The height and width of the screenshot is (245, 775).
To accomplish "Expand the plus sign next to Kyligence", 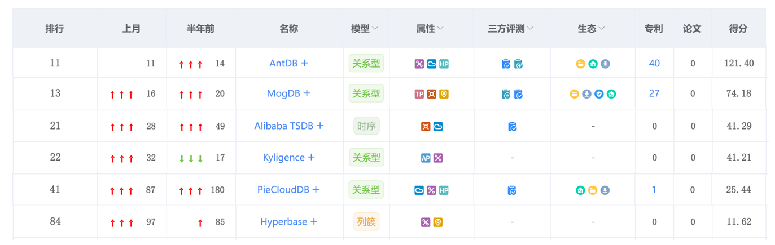I will (311, 158).
